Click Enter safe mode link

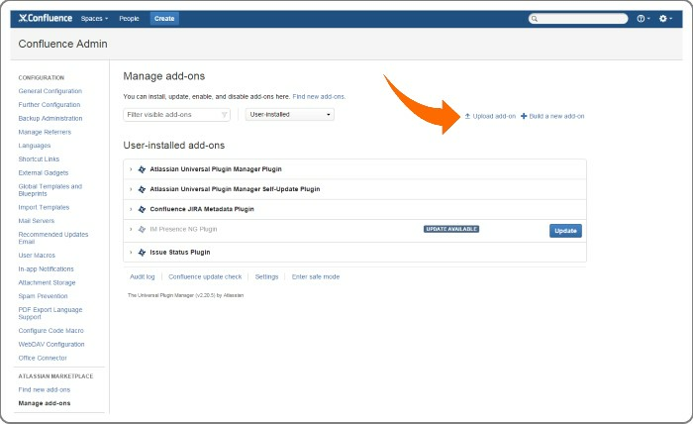point(316,276)
